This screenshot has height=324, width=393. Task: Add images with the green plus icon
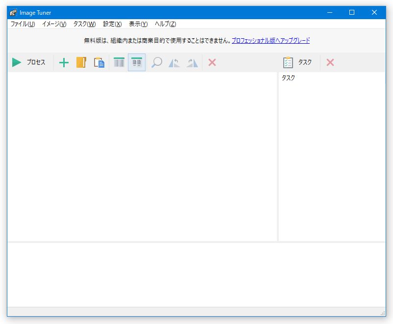click(64, 62)
